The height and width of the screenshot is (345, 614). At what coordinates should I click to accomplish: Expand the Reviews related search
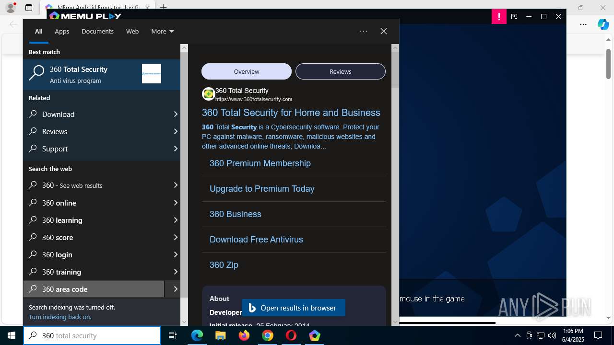pyautogui.click(x=176, y=131)
